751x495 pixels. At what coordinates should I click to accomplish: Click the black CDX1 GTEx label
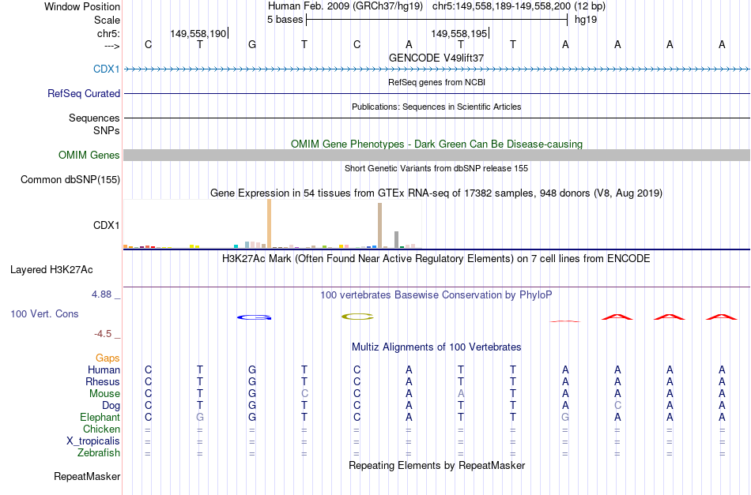[x=107, y=225]
